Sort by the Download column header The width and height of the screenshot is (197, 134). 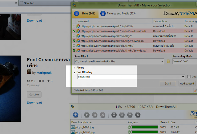click(x=114, y=21)
